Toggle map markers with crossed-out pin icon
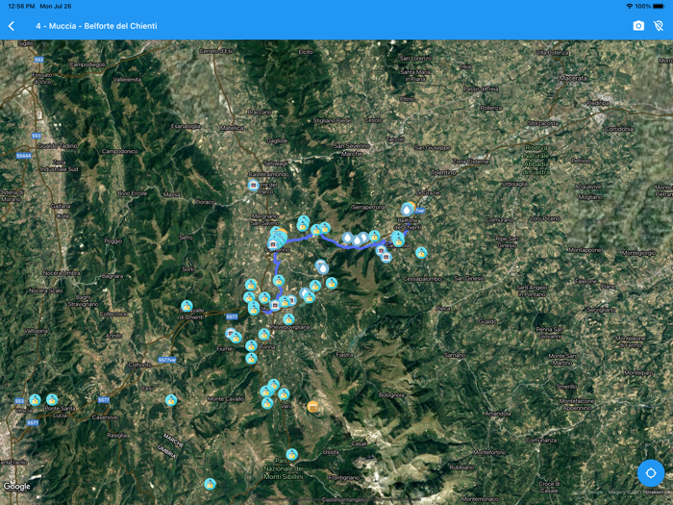Viewport: 673px width, 505px height. [x=659, y=26]
